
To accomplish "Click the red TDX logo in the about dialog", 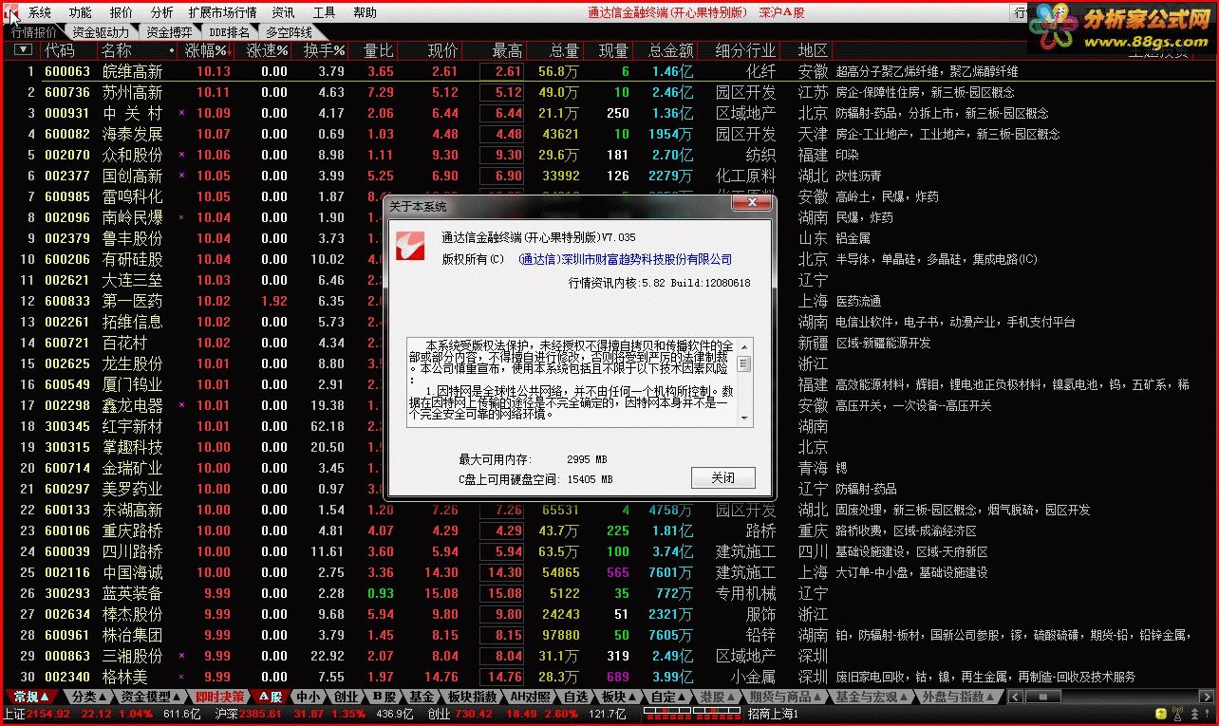I will [x=410, y=245].
